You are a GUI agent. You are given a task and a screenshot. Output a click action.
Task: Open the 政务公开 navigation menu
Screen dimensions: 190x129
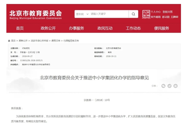click(48, 28)
